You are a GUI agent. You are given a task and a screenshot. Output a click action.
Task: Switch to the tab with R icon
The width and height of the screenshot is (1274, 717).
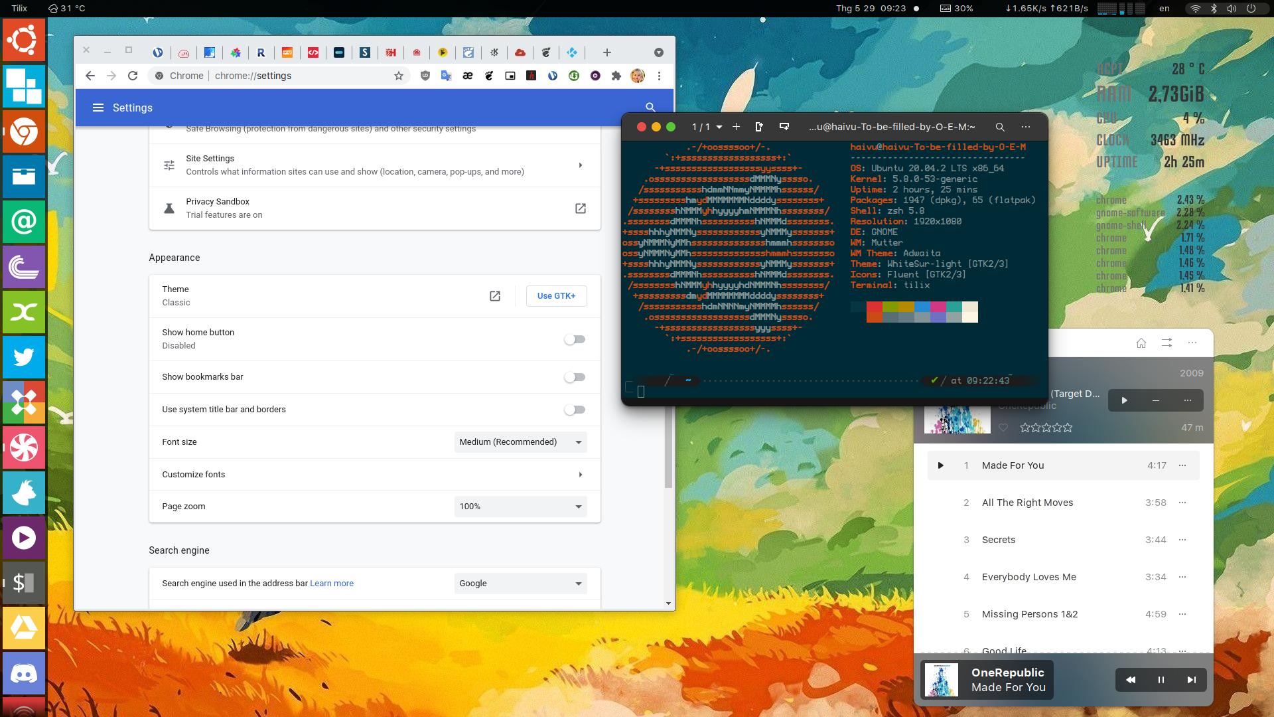coord(261,52)
